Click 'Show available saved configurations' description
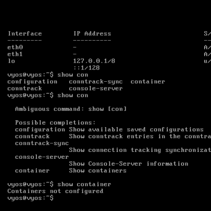The width and height of the screenshot is (211, 211). coord(136,130)
